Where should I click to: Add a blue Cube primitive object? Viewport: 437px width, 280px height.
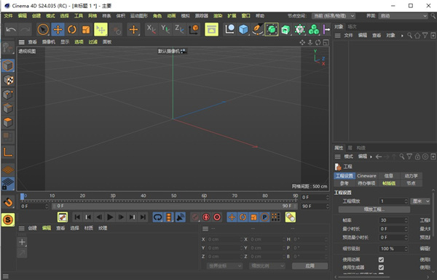tap(243, 30)
